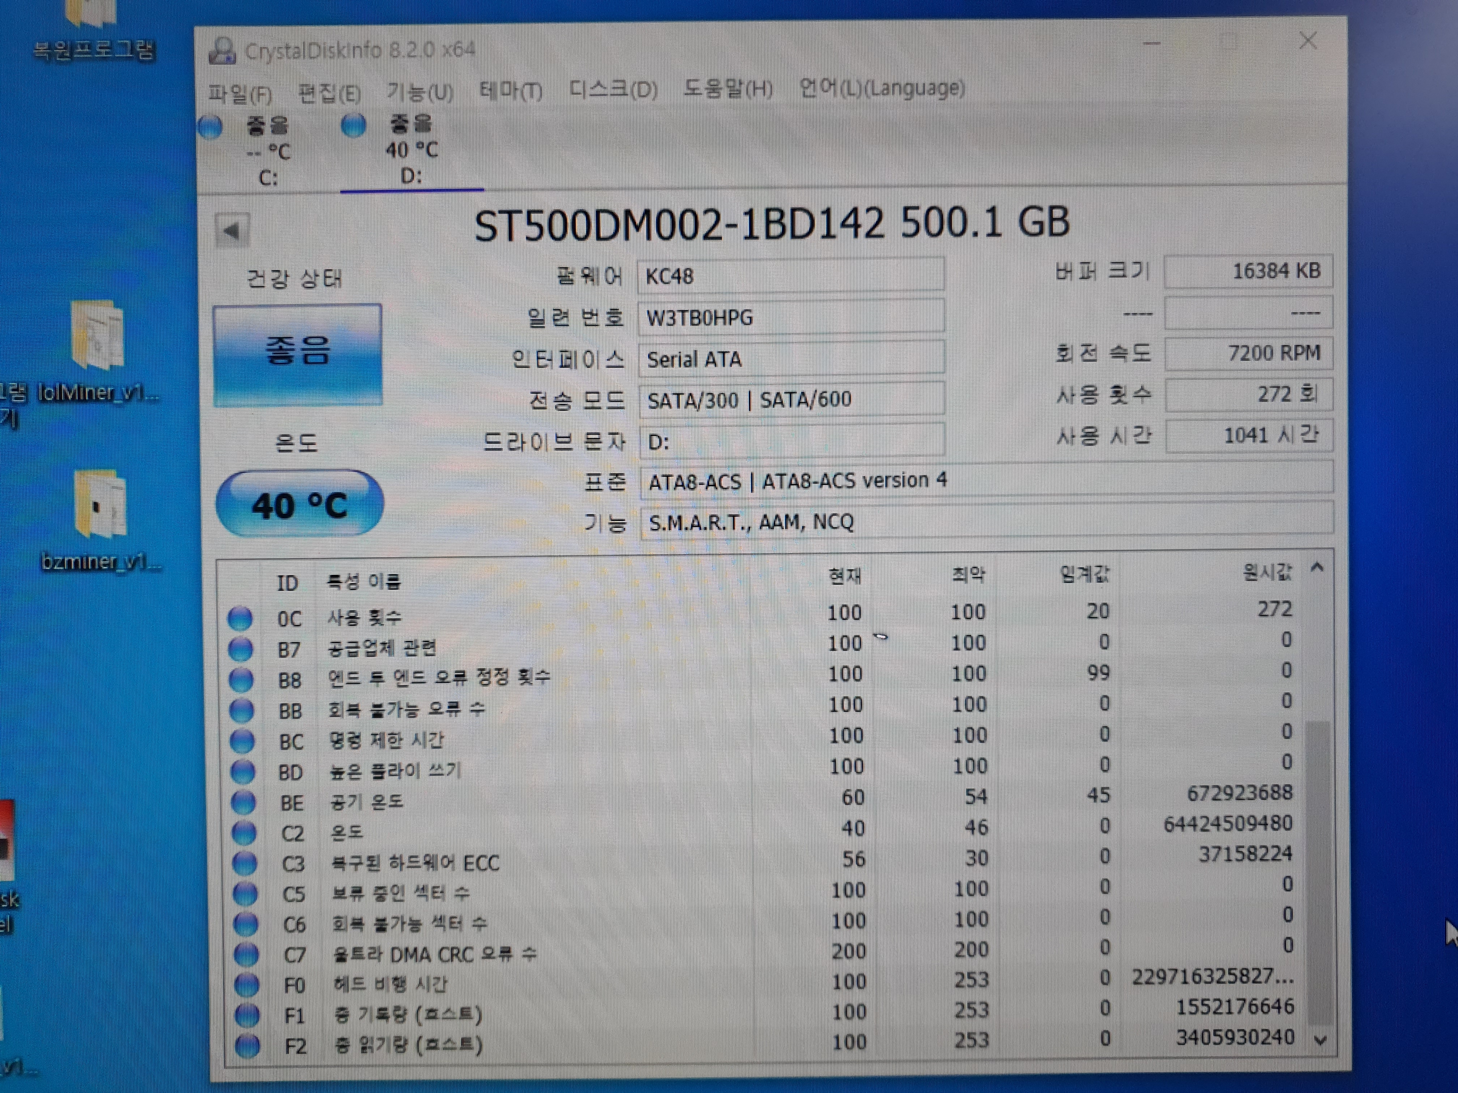Click the standard field ATA8-ACS version 4
1458x1093 pixels.
[987, 480]
